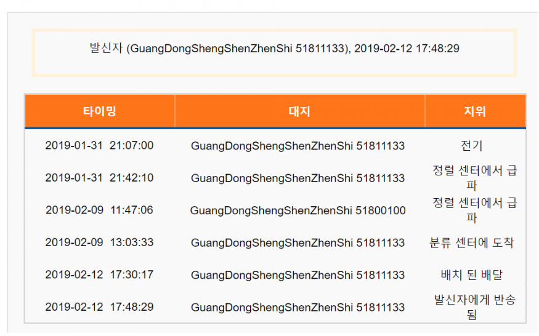Click the 발신자에게 반송됨 status

[x=474, y=307]
